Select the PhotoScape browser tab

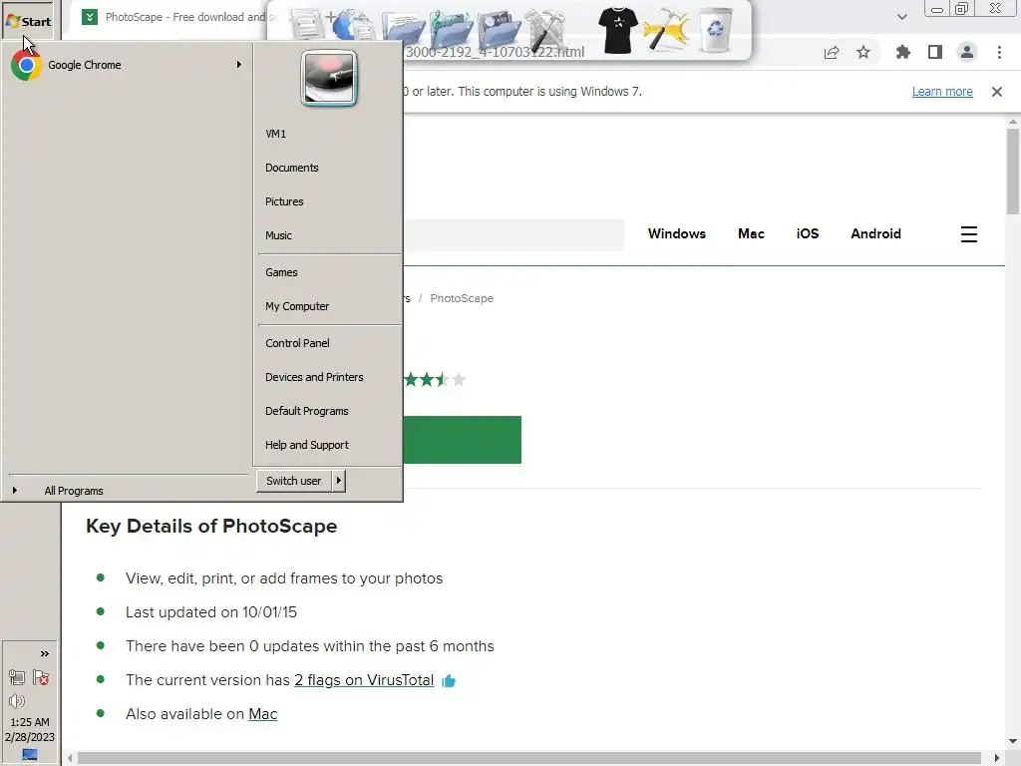(175, 17)
